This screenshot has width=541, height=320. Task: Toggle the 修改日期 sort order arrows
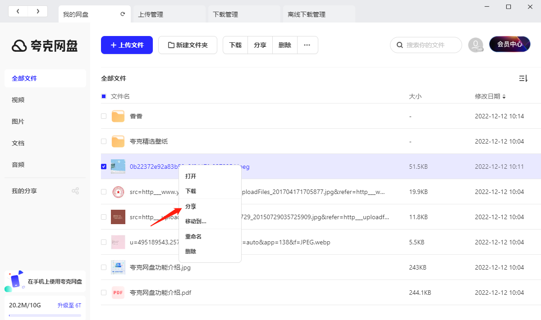[x=504, y=96]
